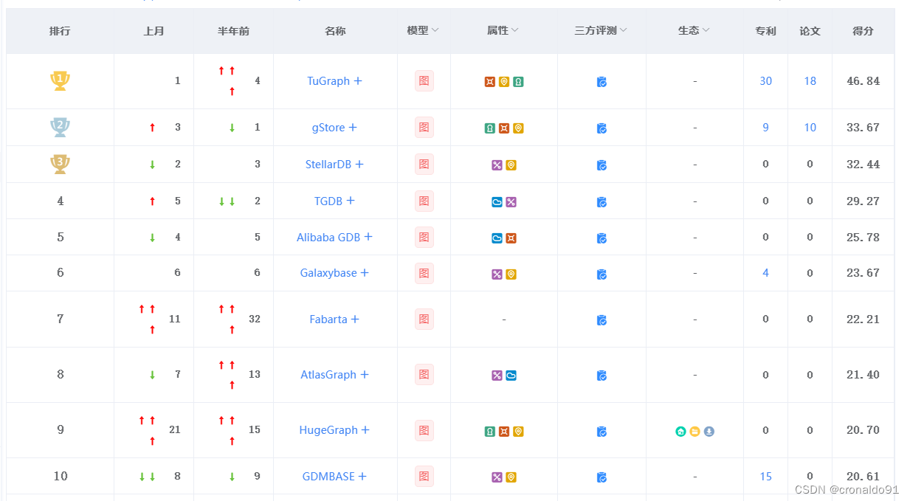Click gStore's patent count 9
The height and width of the screenshot is (501, 910).
pos(765,128)
